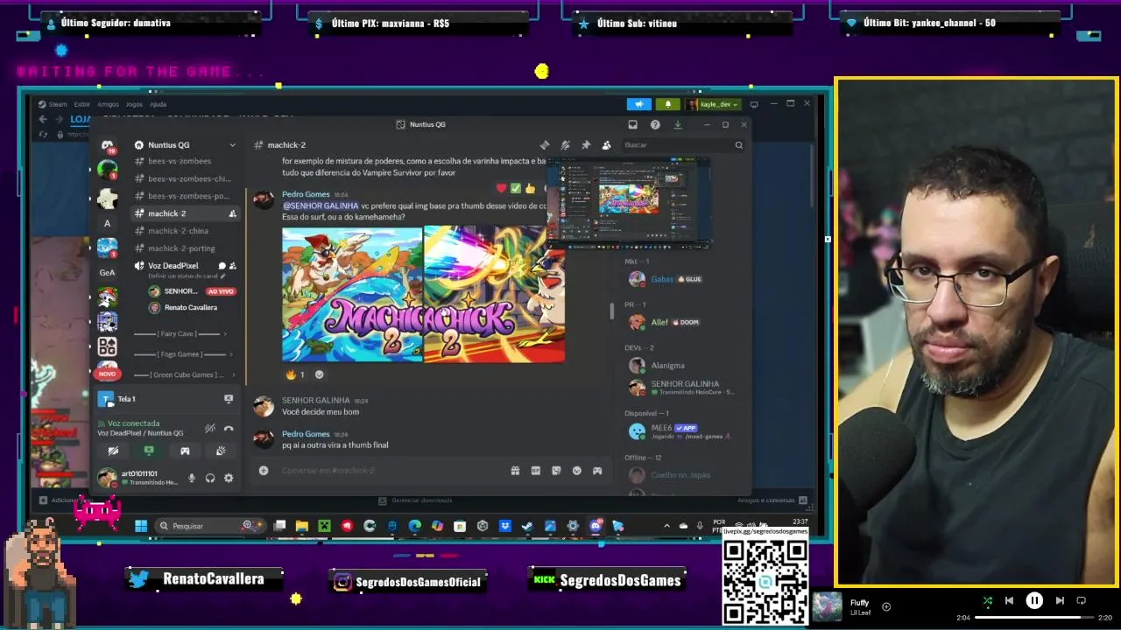Click @SENHOR GALINHA mention in message

tap(321, 206)
